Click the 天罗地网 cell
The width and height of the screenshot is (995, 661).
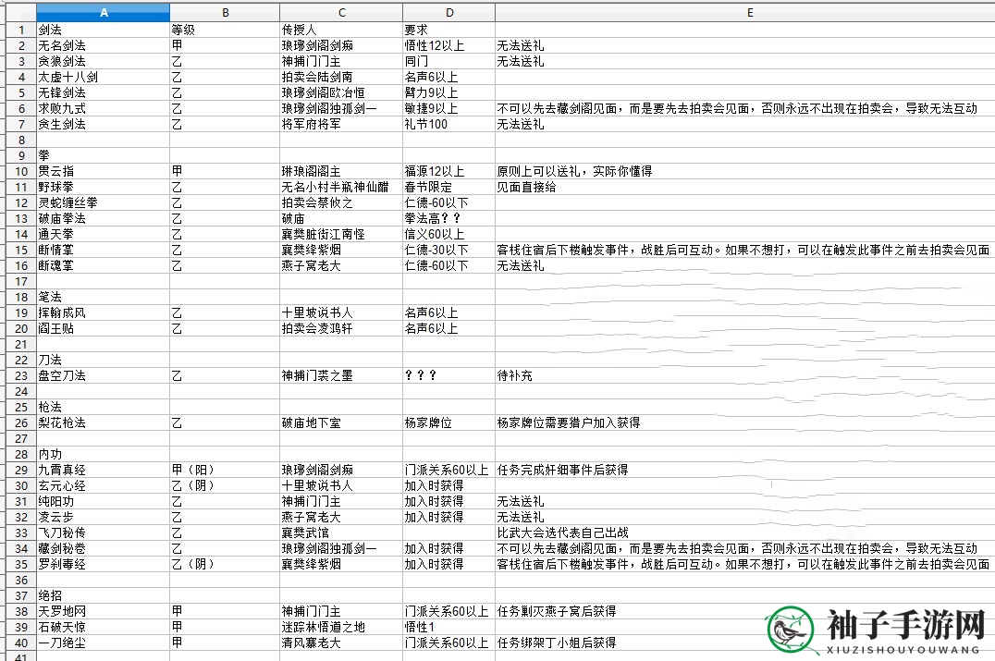click(103, 611)
